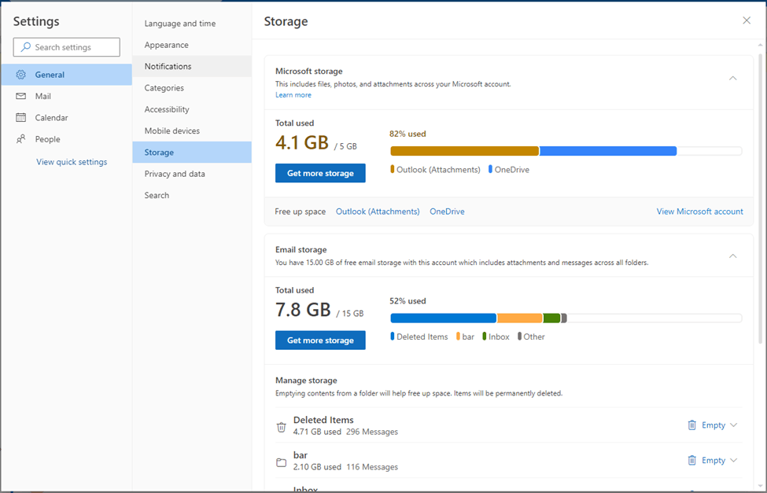Click Other legend swatch

coord(519,336)
